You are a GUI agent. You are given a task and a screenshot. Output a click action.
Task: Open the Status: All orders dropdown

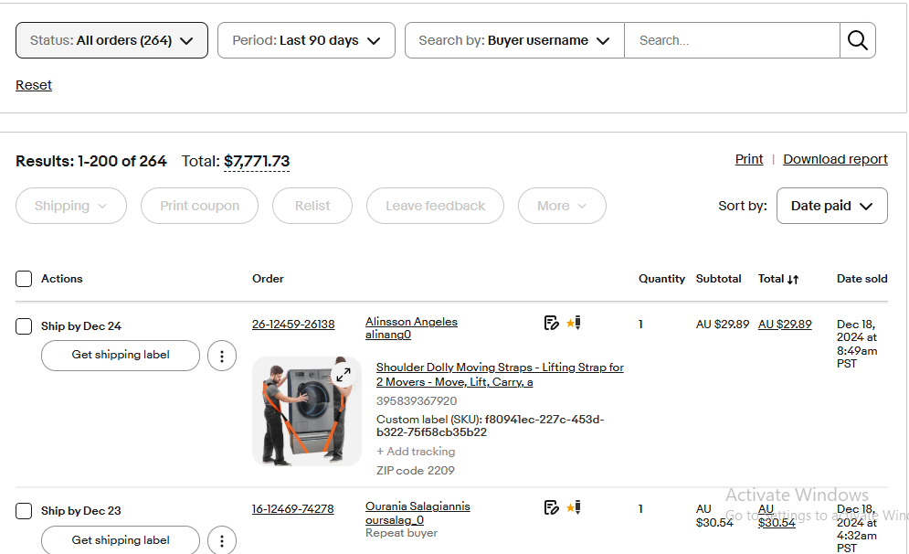tap(111, 40)
